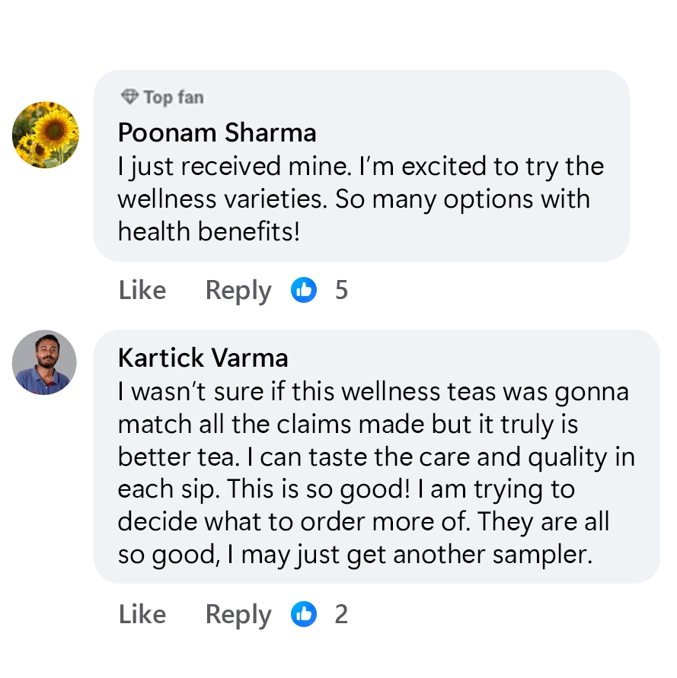Open Kartick Varma's profile via his name

(203, 358)
